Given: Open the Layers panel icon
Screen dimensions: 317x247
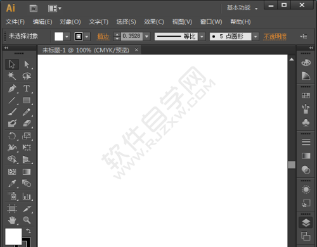Looking at the screenshot, I should pyautogui.click(x=306, y=223).
